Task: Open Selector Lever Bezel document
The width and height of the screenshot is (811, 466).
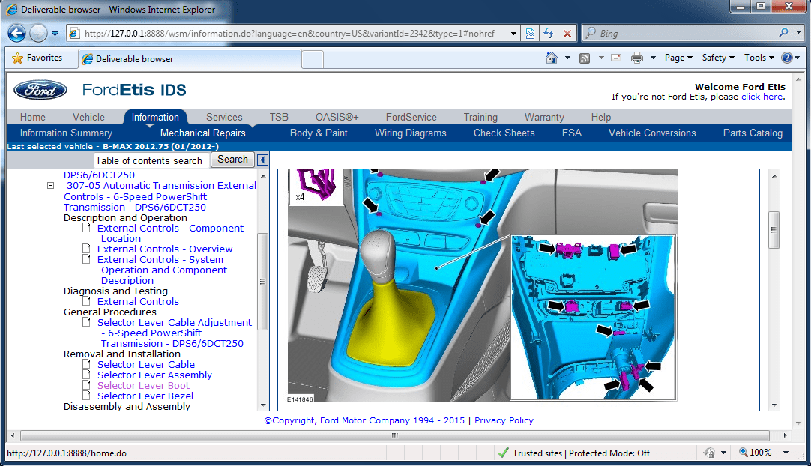Action: click(145, 396)
